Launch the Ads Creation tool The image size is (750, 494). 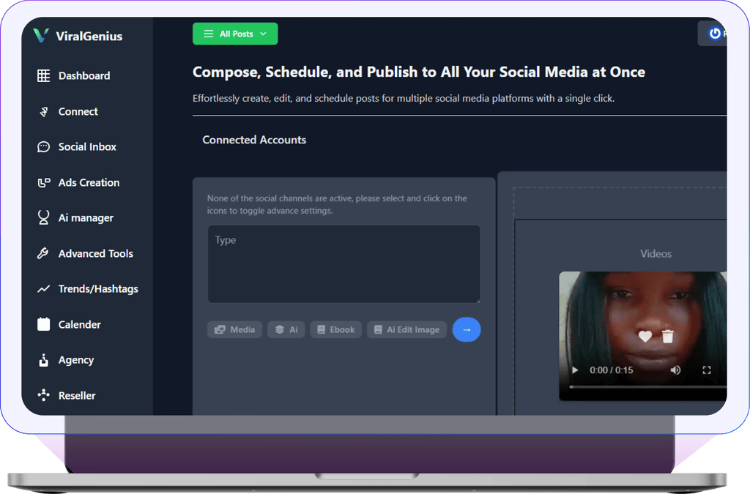click(x=89, y=182)
